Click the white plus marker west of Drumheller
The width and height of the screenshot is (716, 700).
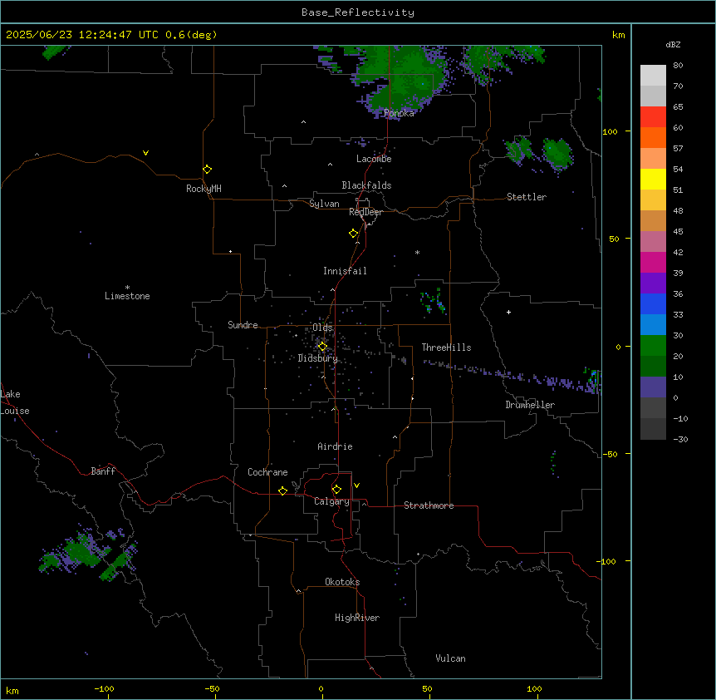508,312
